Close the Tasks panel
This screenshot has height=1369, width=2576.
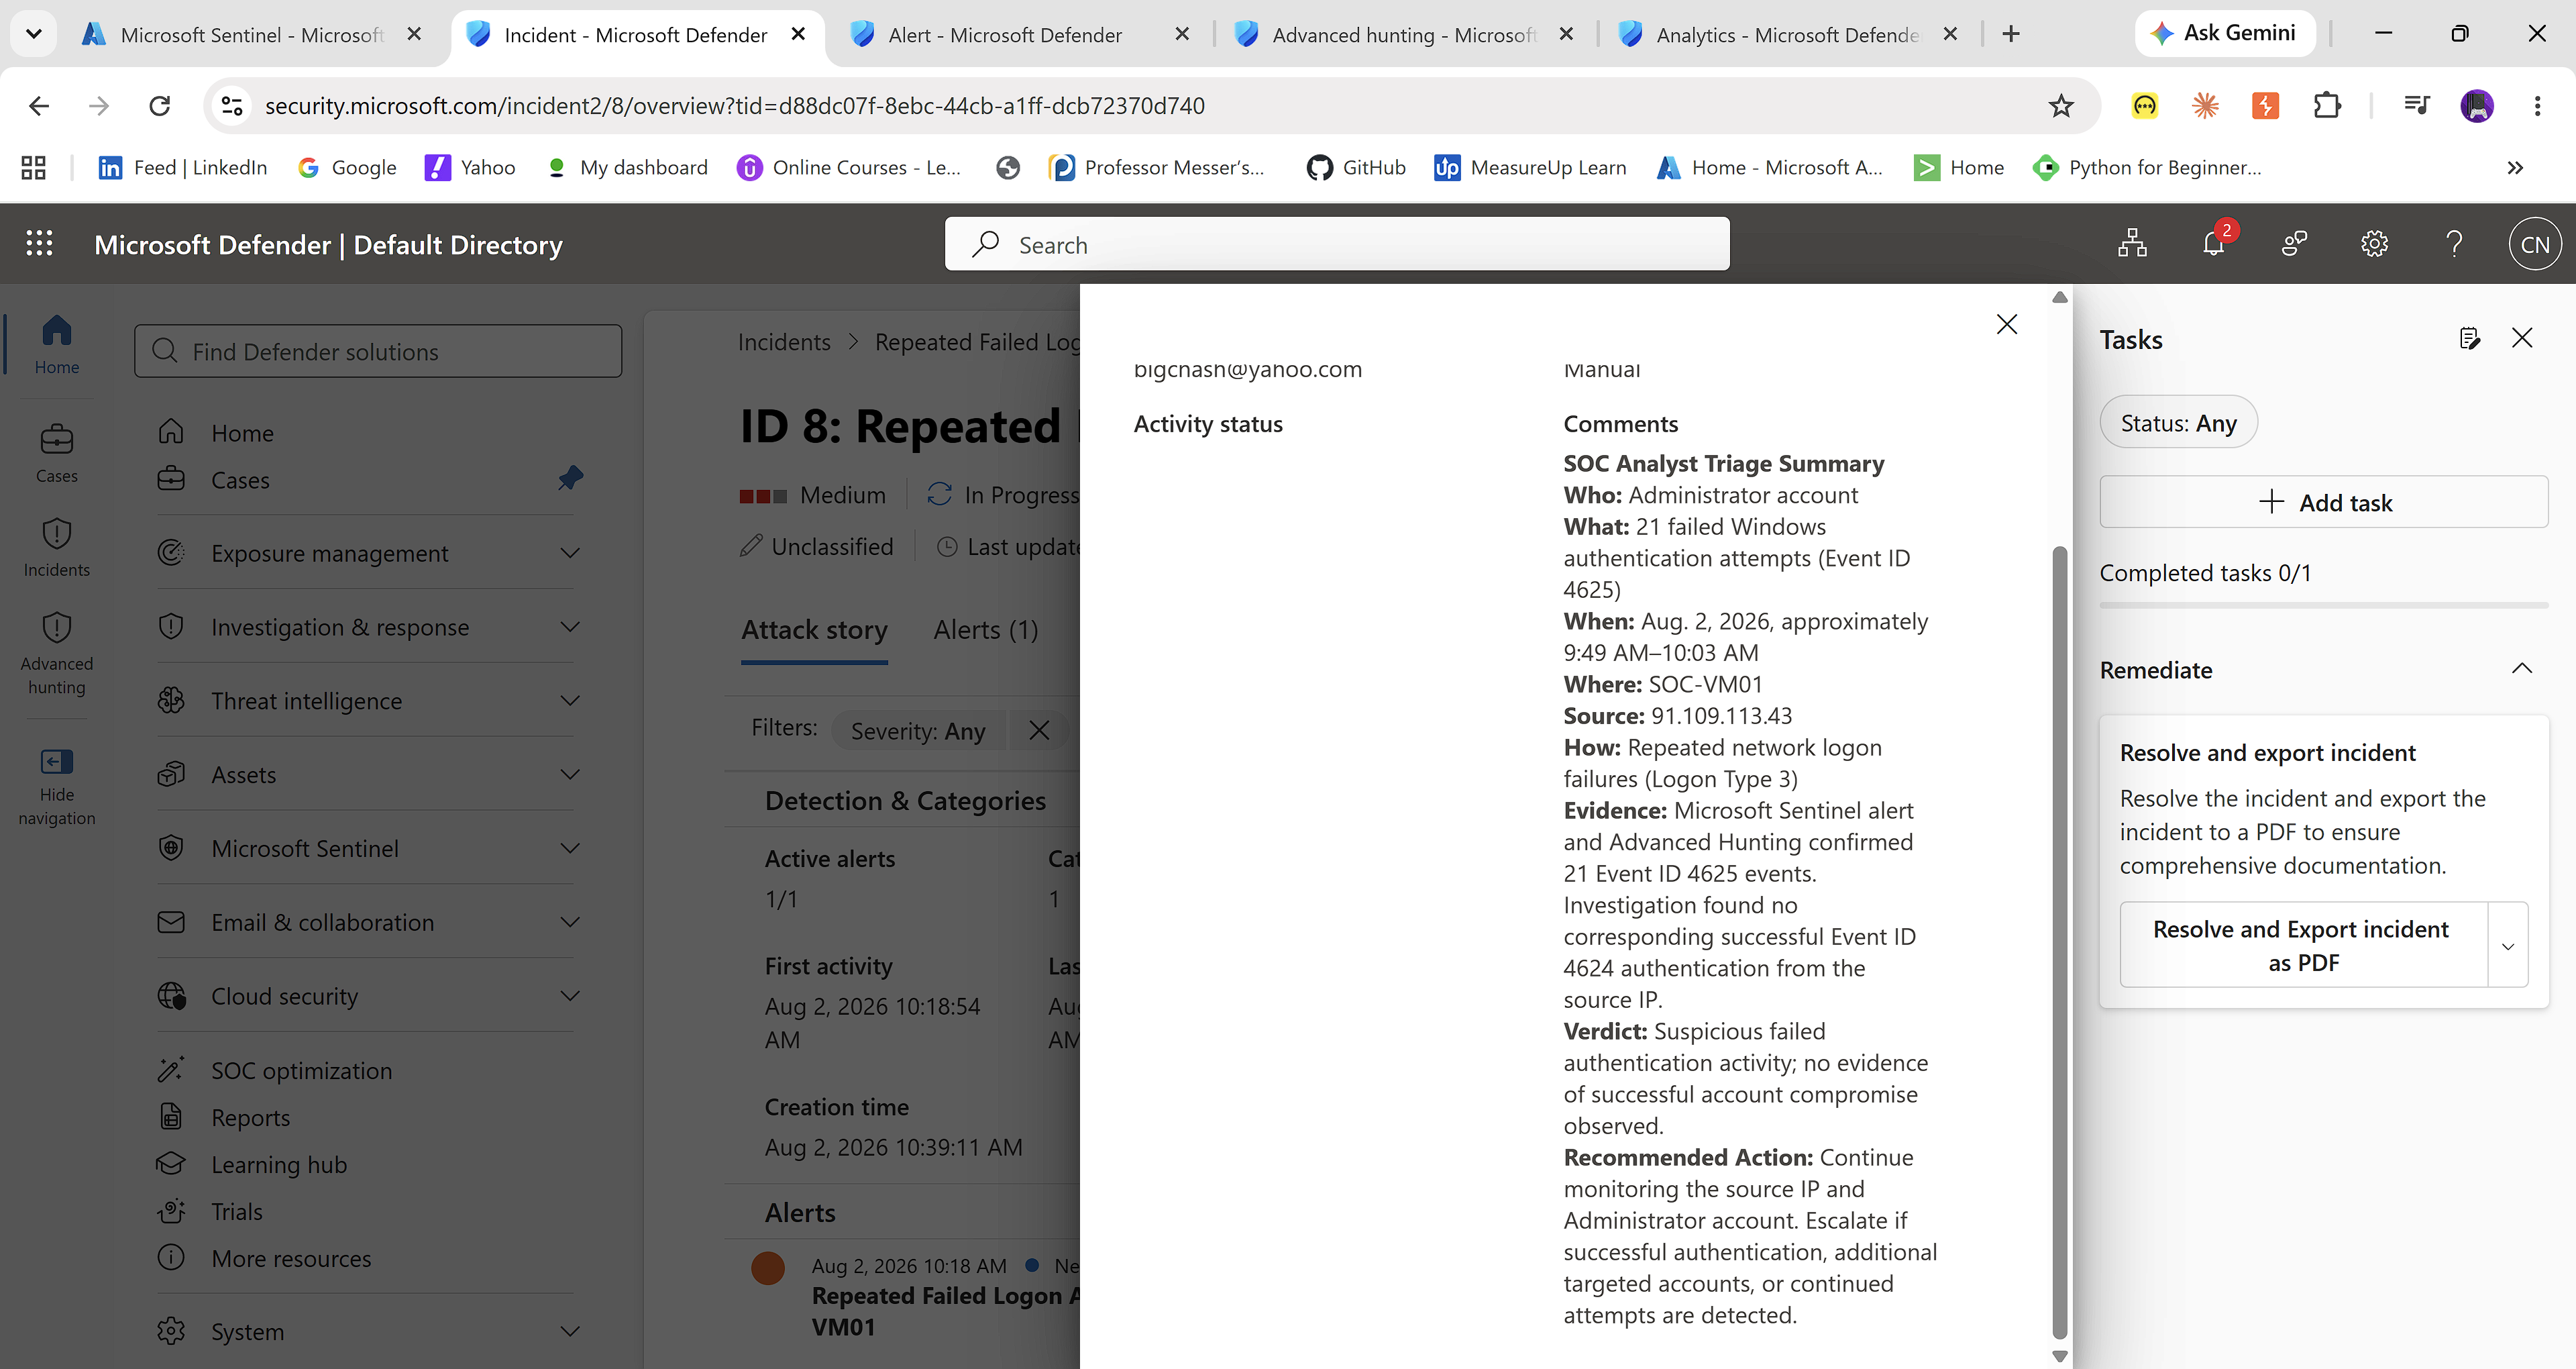tap(2522, 338)
